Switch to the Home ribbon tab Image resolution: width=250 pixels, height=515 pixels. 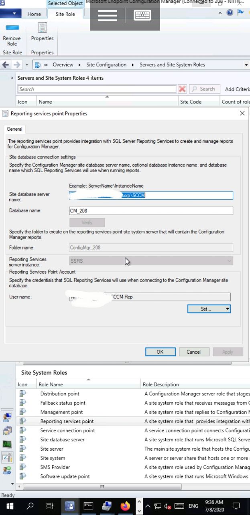[34, 14]
